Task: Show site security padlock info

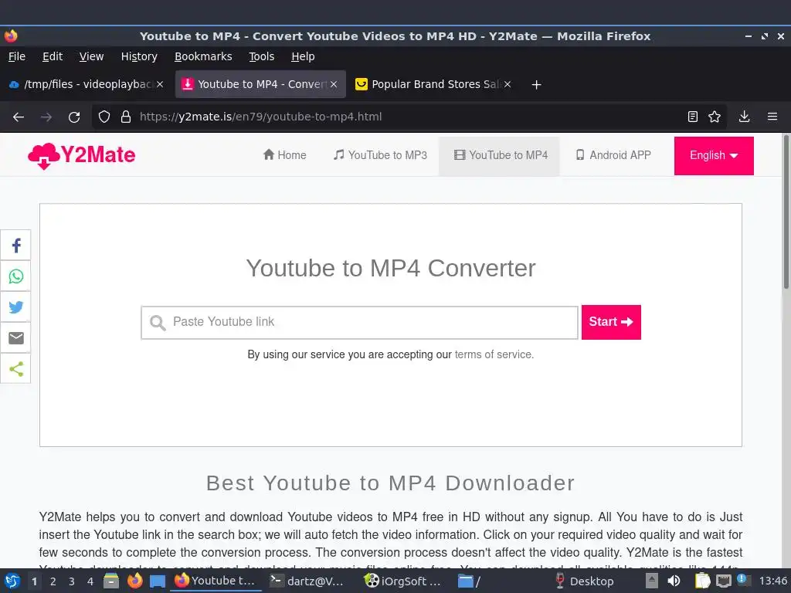Action: tap(126, 117)
